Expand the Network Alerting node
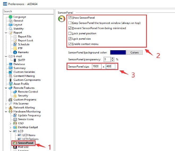The height and width of the screenshot is (151, 175). (6, 108)
